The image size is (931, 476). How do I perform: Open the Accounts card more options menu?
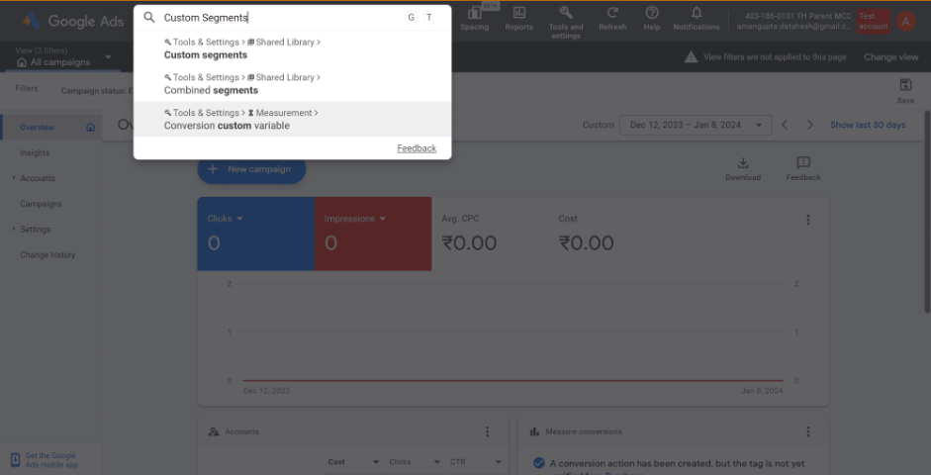point(487,431)
